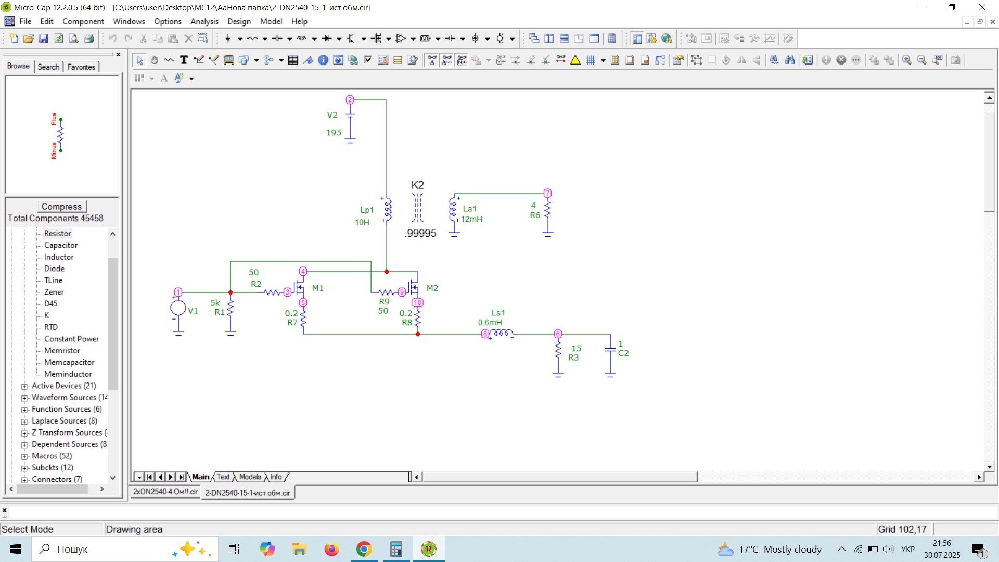Click the Pan hand tool
999x562 pixels.
tap(155, 60)
